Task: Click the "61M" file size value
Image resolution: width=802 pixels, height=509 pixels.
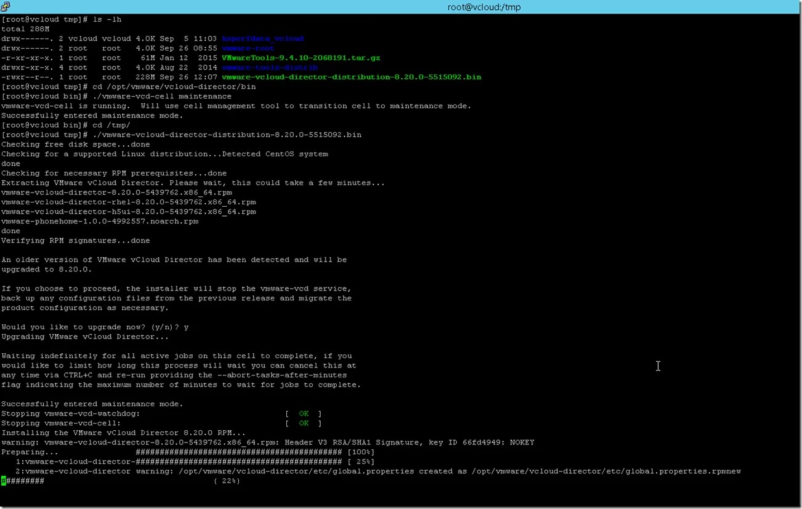Action: click(148, 58)
